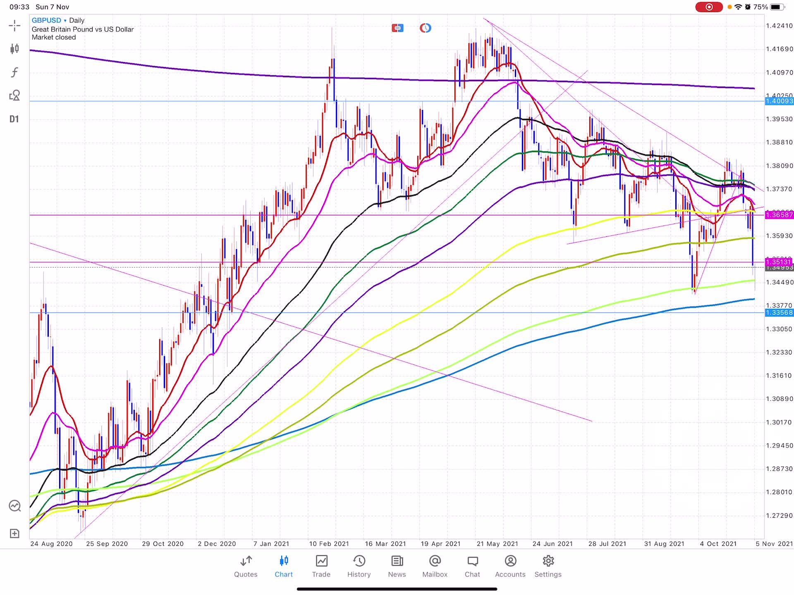The height and width of the screenshot is (595, 794).
Task: Open the Trade tab
Action: click(x=321, y=566)
